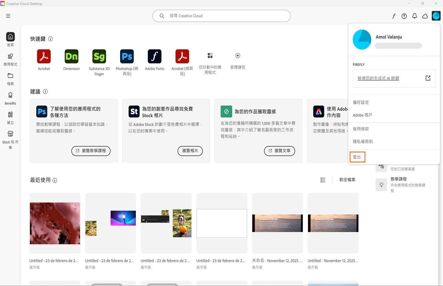
Task: Launch Dimension from shortcuts
Action: [x=71, y=56]
